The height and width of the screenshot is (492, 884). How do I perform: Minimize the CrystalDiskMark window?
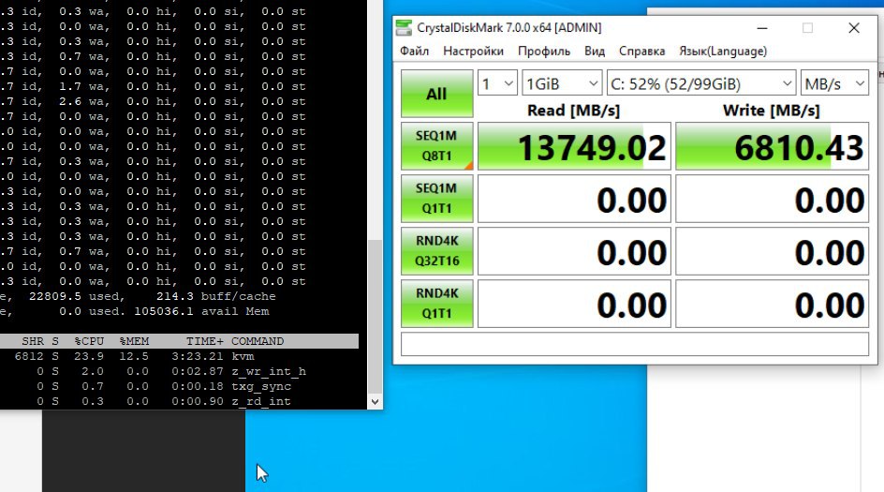click(762, 28)
